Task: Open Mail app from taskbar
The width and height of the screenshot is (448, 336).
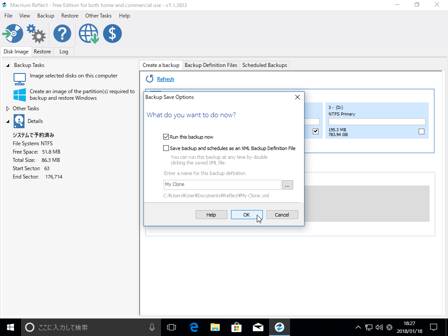Action: (258, 327)
